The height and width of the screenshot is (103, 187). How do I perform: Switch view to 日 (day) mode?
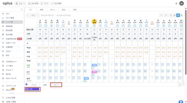(171, 15)
